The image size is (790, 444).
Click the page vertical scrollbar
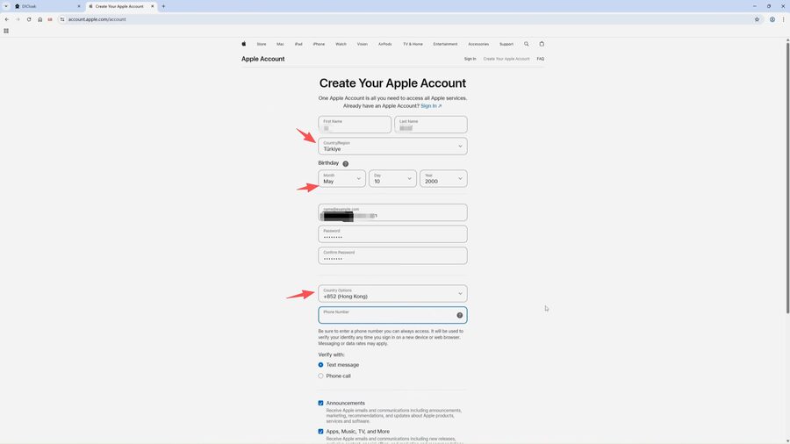point(787,176)
